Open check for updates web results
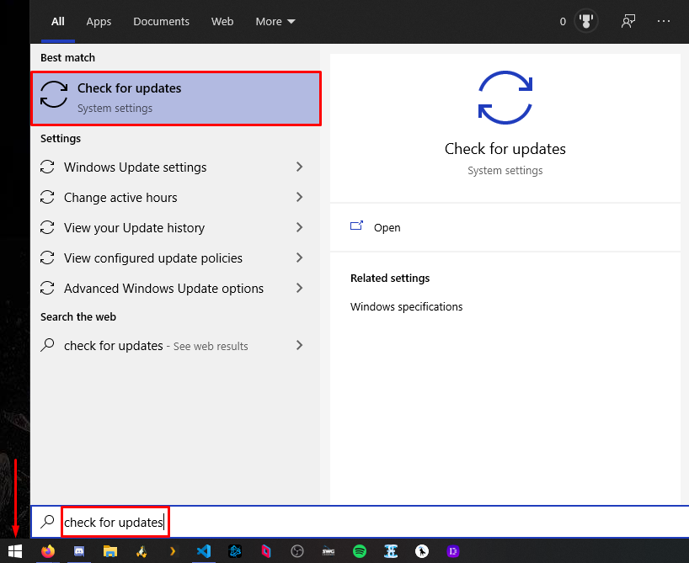The image size is (689, 563). point(175,346)
